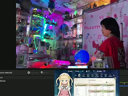This screenshot has width=128, height=96.
Task: Click the Defense stat row
Action: pos(81,90)
